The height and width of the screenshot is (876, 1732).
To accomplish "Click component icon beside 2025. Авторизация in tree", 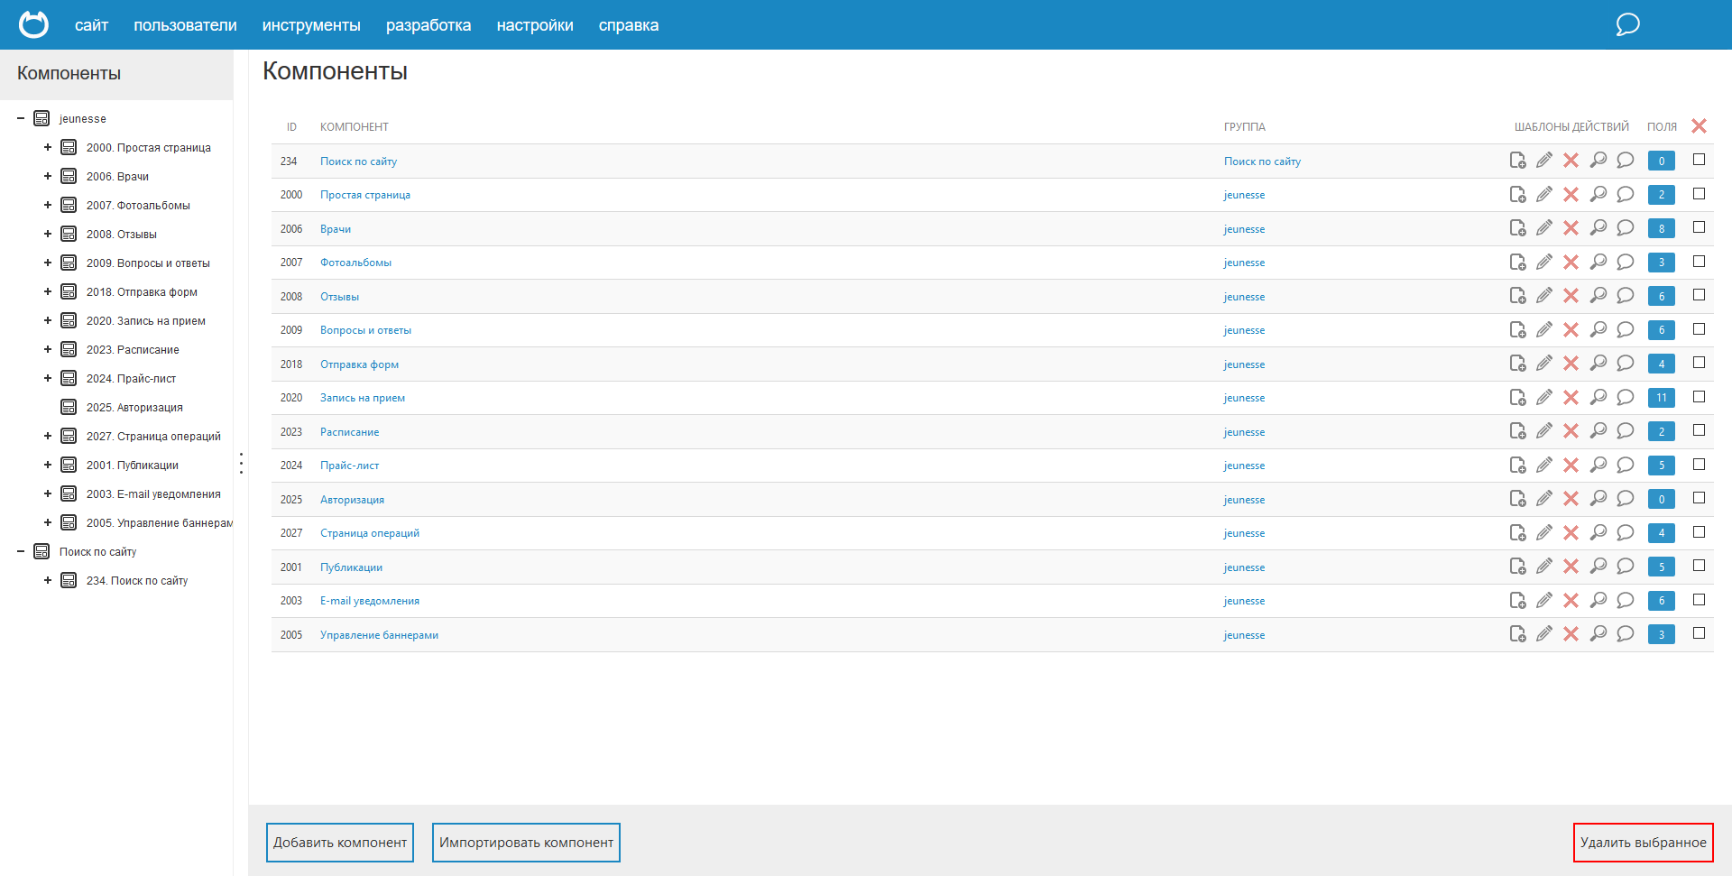I will [69, 407].
